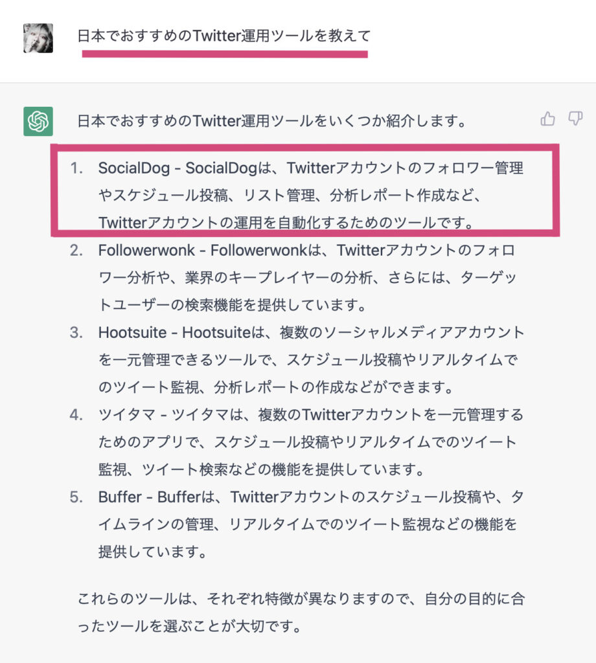The width and height of the screenshot is (596, 663).
Task: Give positive feedback on the ChatGPT response
Action: 548,118
